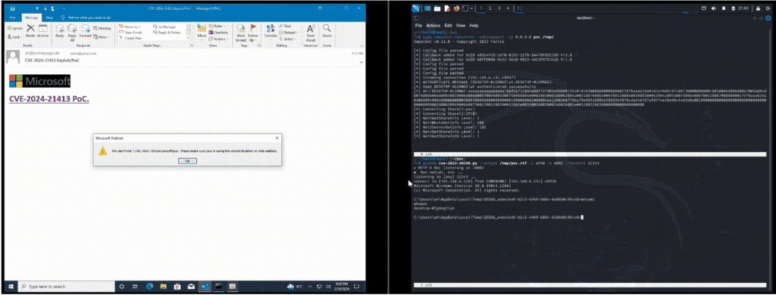The image size is (776, 295).
Task: Click the Windows Start button
Action: [10, 286]
